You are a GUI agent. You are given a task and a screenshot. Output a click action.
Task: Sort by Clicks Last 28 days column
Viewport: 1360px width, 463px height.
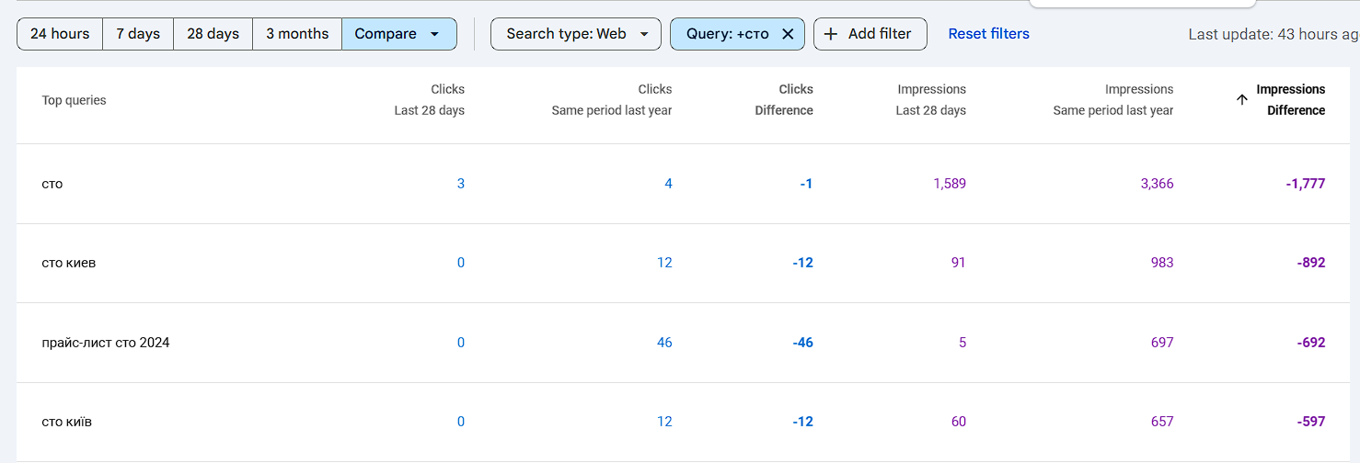pyautogui.click(x=430, y=100)
